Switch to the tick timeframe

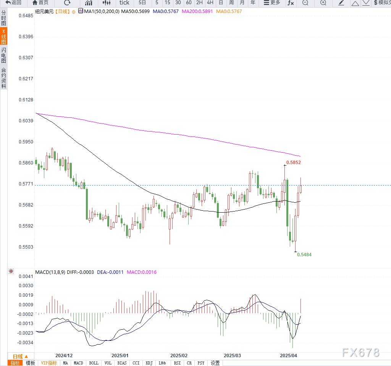point(124,3)
